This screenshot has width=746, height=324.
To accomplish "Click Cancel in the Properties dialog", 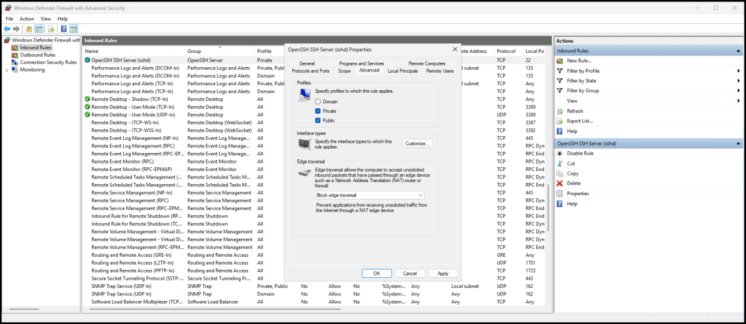I will coord(410,274).
